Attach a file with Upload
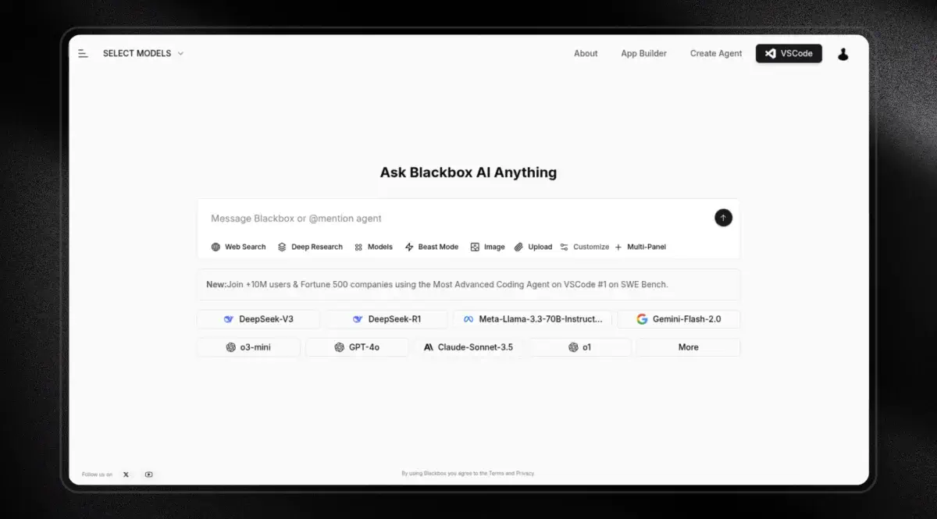The width and height of the screenshot is (937, 519). point(533,247)
